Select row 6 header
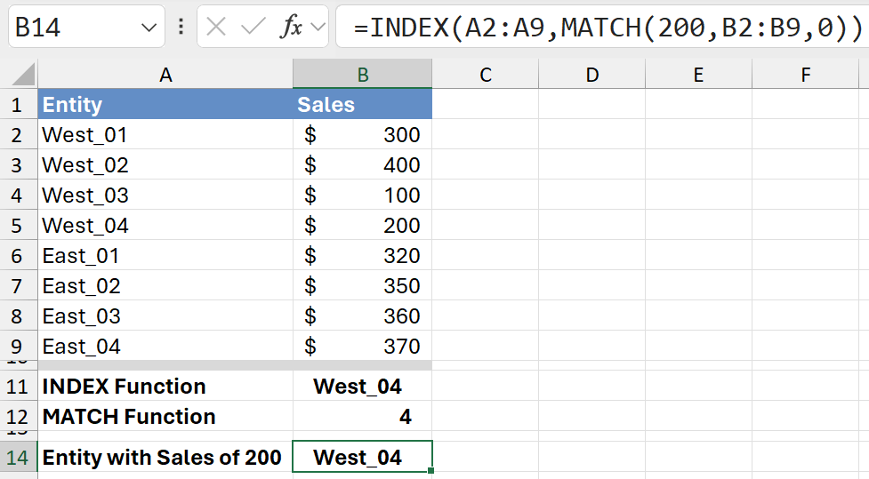The width and height of the screenshot is (869, 479). 19,255
